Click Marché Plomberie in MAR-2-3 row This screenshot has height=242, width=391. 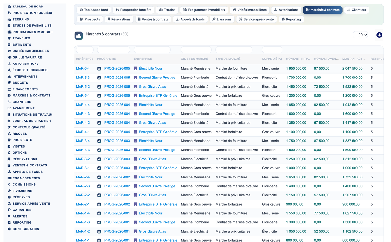click(x=195, y=186)
